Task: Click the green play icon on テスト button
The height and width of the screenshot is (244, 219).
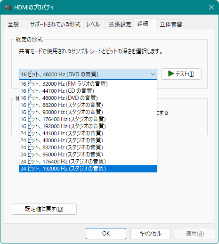Action: (x=171, y=73)
